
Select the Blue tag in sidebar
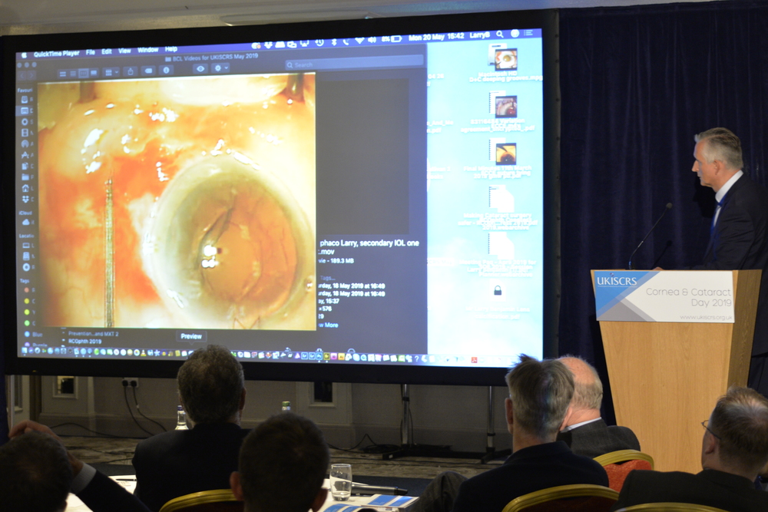[x=31, y=335]
